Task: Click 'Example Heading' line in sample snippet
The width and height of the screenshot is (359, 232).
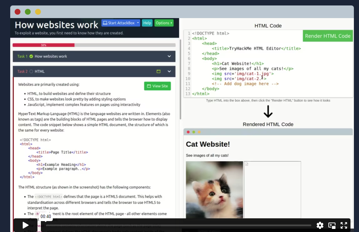Action: point(61,164)
